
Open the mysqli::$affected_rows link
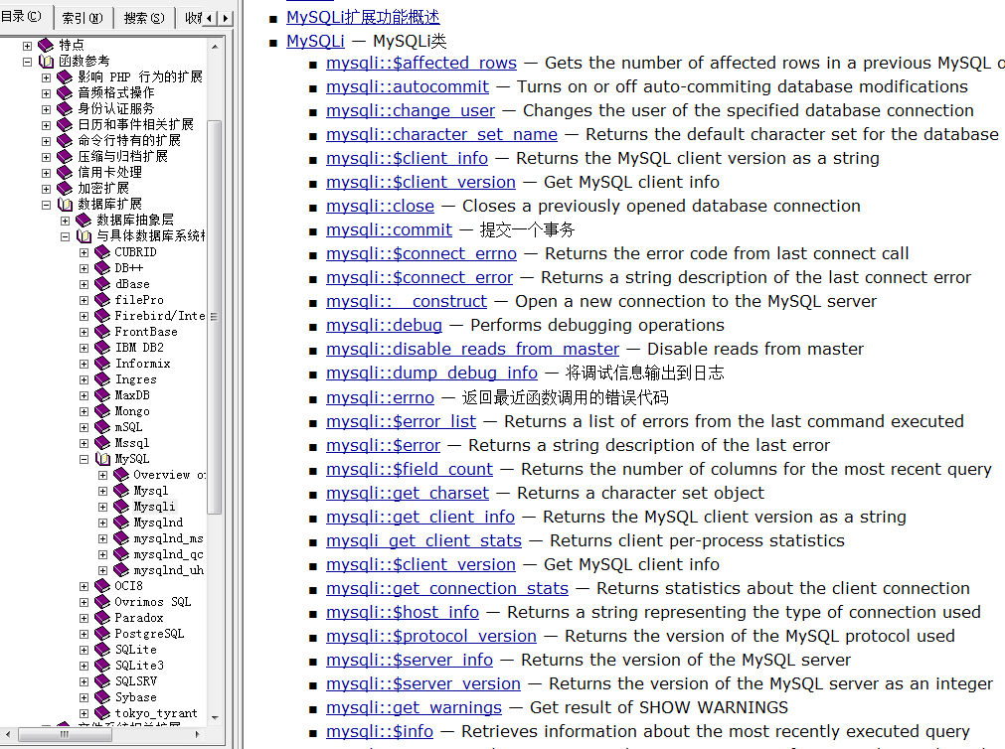(421, 63)
